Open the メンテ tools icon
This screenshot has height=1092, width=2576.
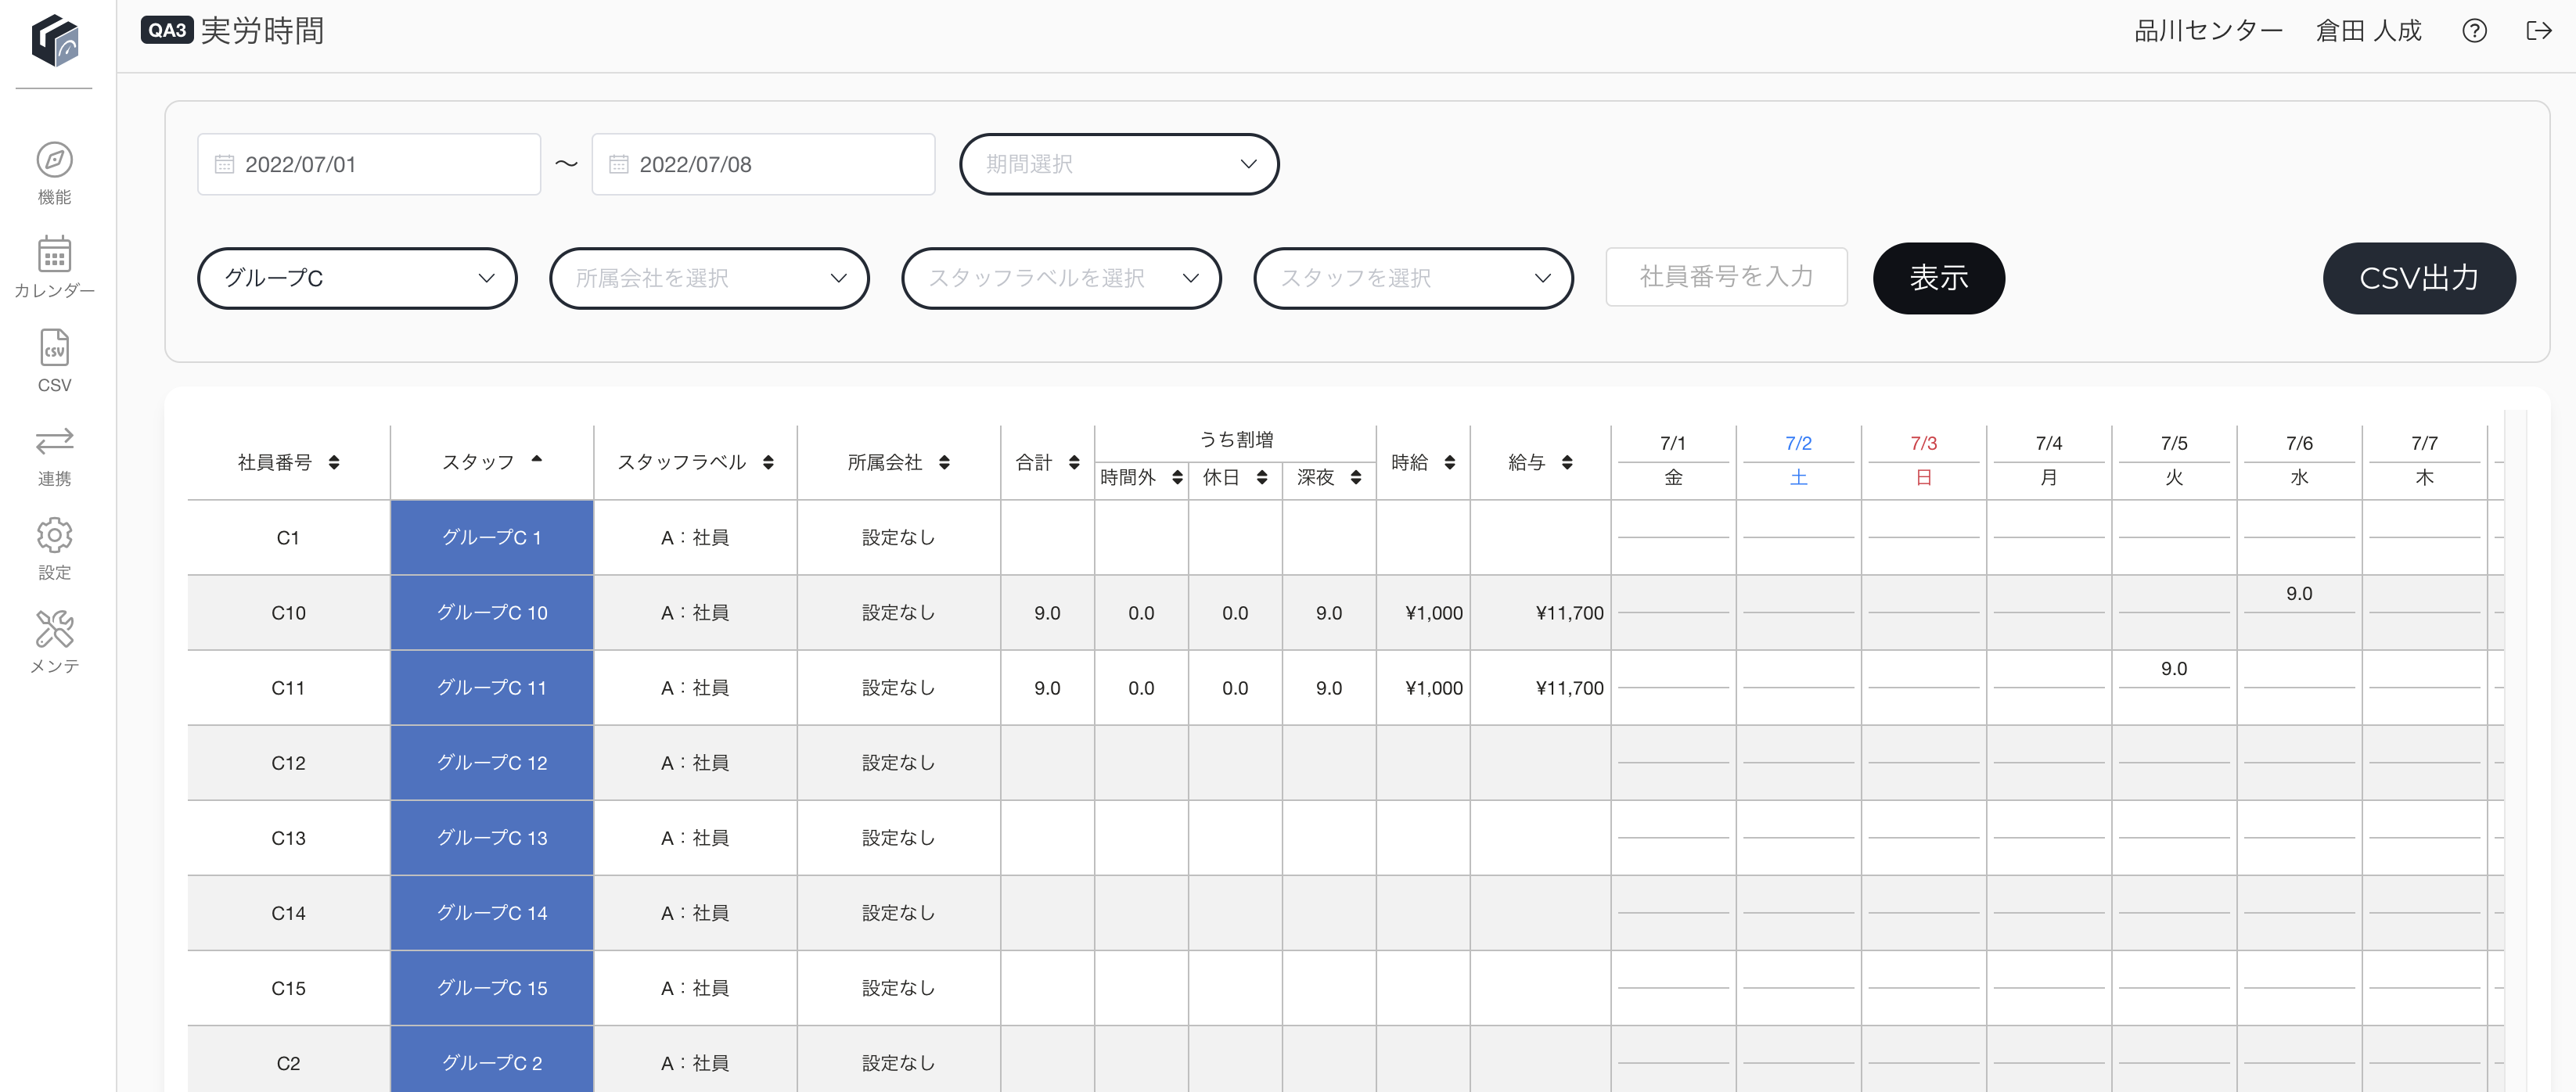click(54, 629)
